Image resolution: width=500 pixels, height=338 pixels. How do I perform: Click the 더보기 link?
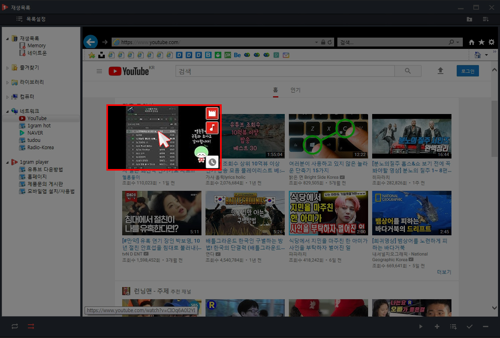[x=444, y=272]
